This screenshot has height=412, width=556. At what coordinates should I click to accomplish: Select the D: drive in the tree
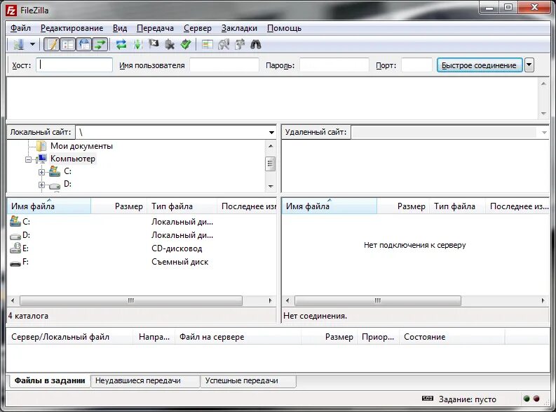click(67, 184)
